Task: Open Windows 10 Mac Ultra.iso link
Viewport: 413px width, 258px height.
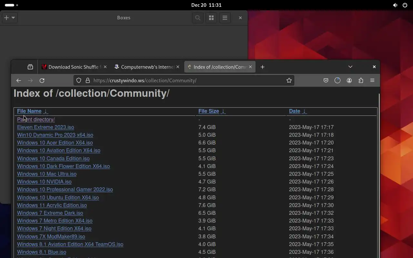Action: pyautogui.click(x=47, y=174)
